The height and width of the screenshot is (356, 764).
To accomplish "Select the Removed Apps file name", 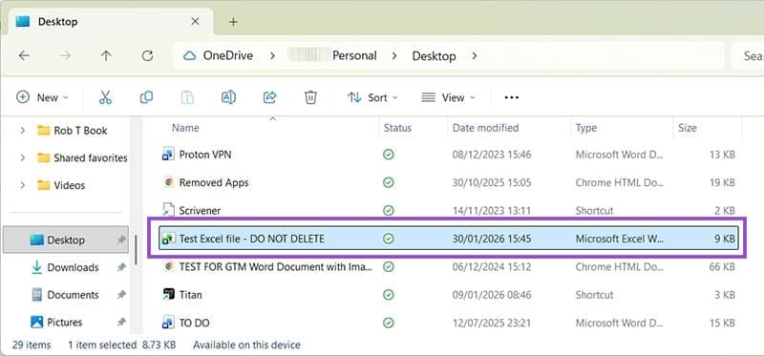I will [214, 182].
